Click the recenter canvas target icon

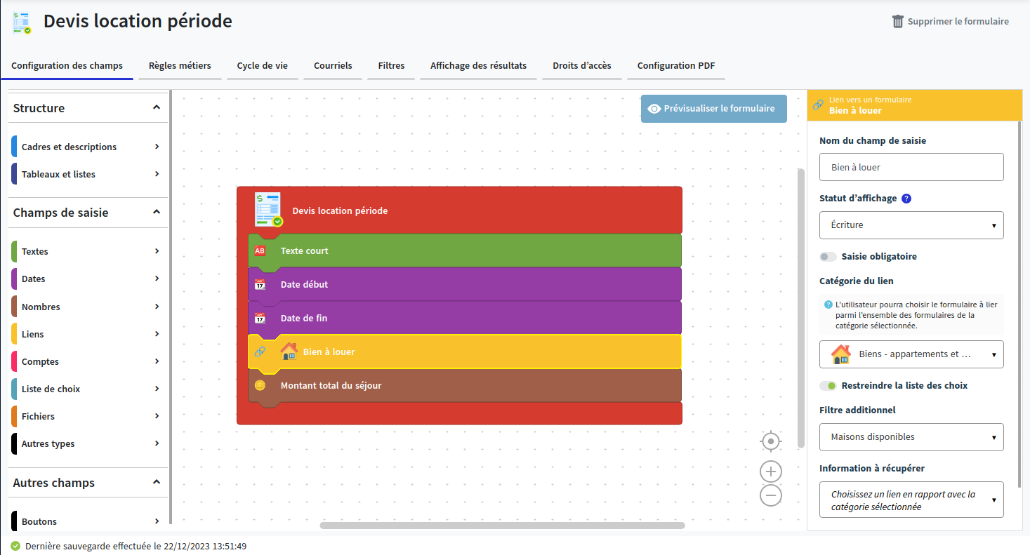pos(771,441)
